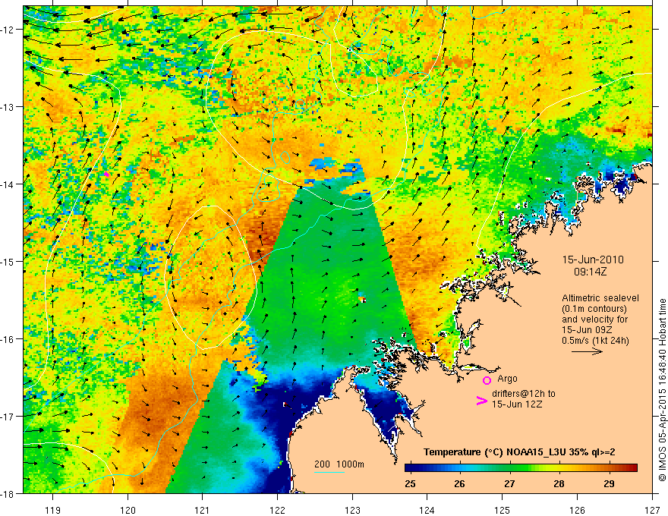668x516 pixels.
Task: Click the latitude axis label '-14'
Action: (x=8, y=184)
